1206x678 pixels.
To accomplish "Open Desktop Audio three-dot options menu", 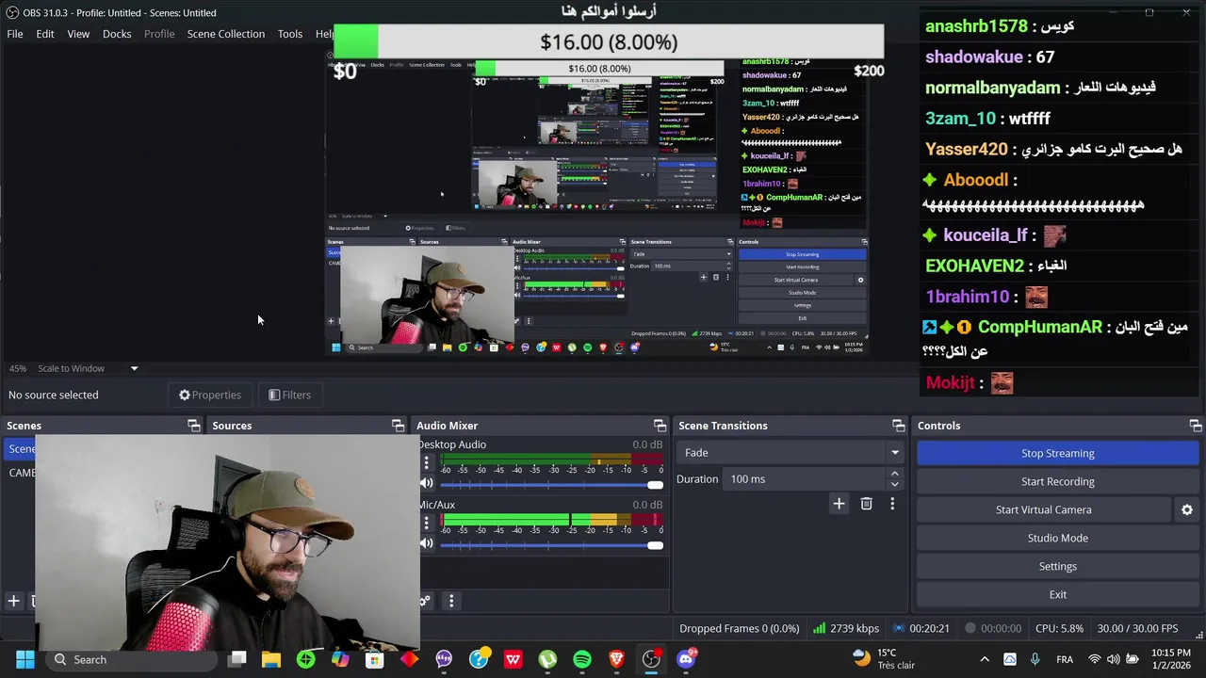I will point(426,463).
